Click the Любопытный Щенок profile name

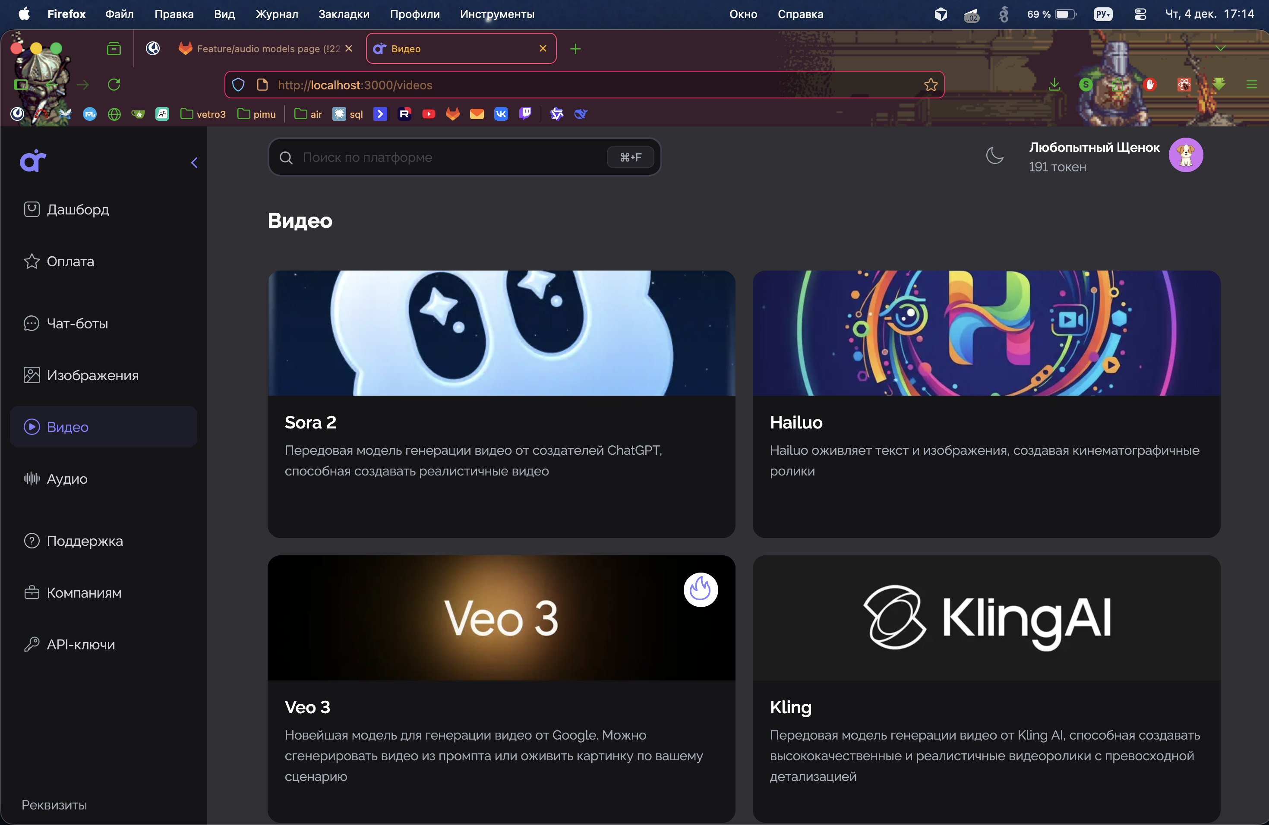pyautogui.click(x=1094, y=148)
